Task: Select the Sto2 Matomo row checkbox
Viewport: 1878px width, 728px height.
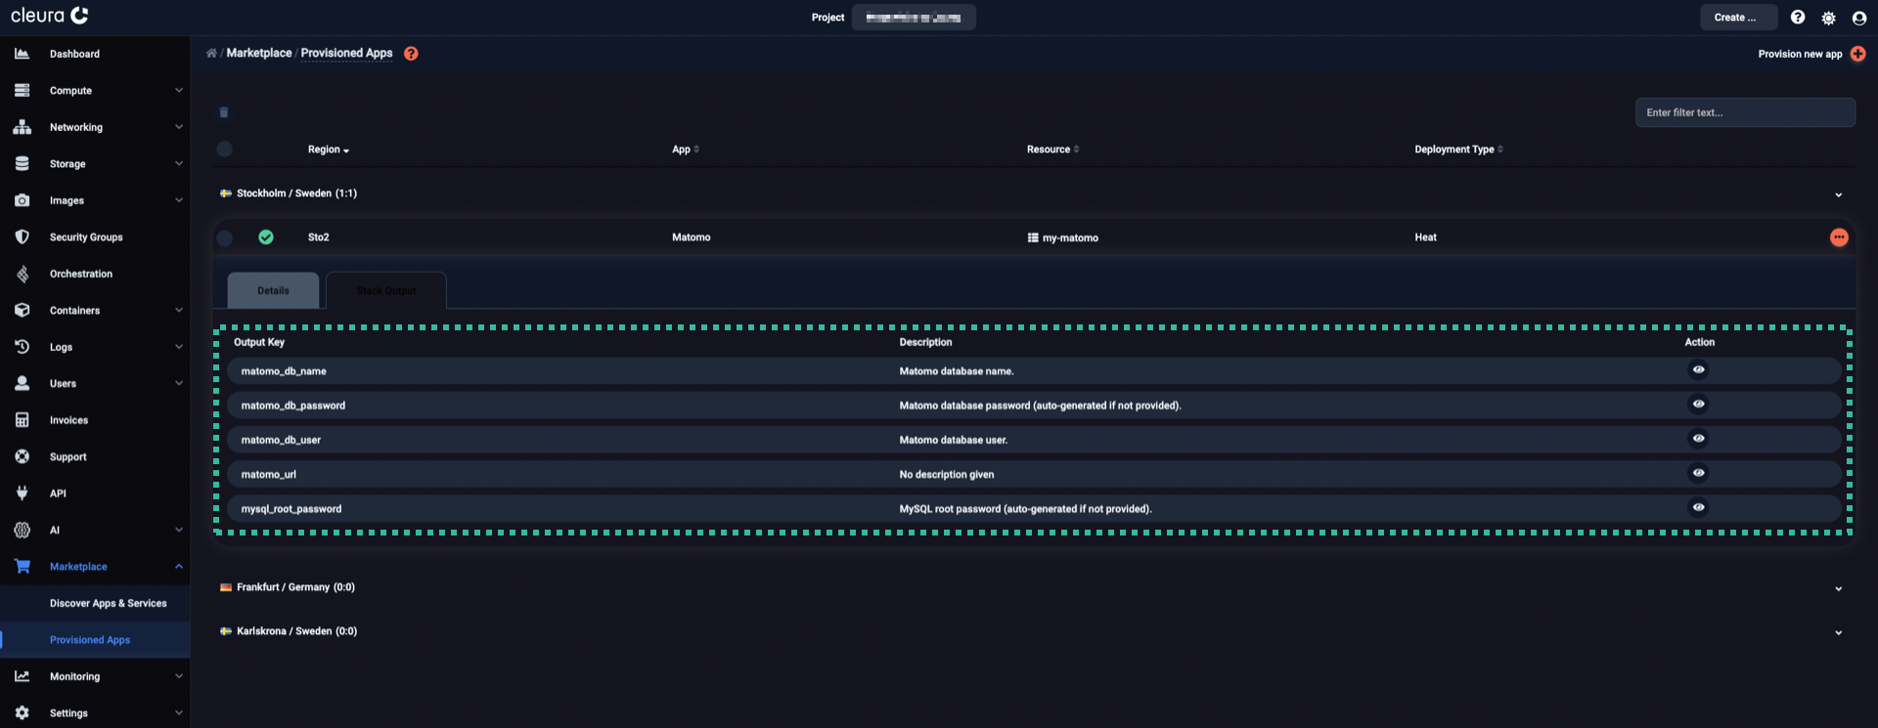Action: (x=224, y=237)
